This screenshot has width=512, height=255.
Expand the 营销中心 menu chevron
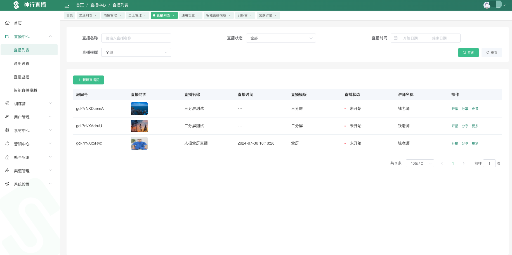[x=50, y=144]
